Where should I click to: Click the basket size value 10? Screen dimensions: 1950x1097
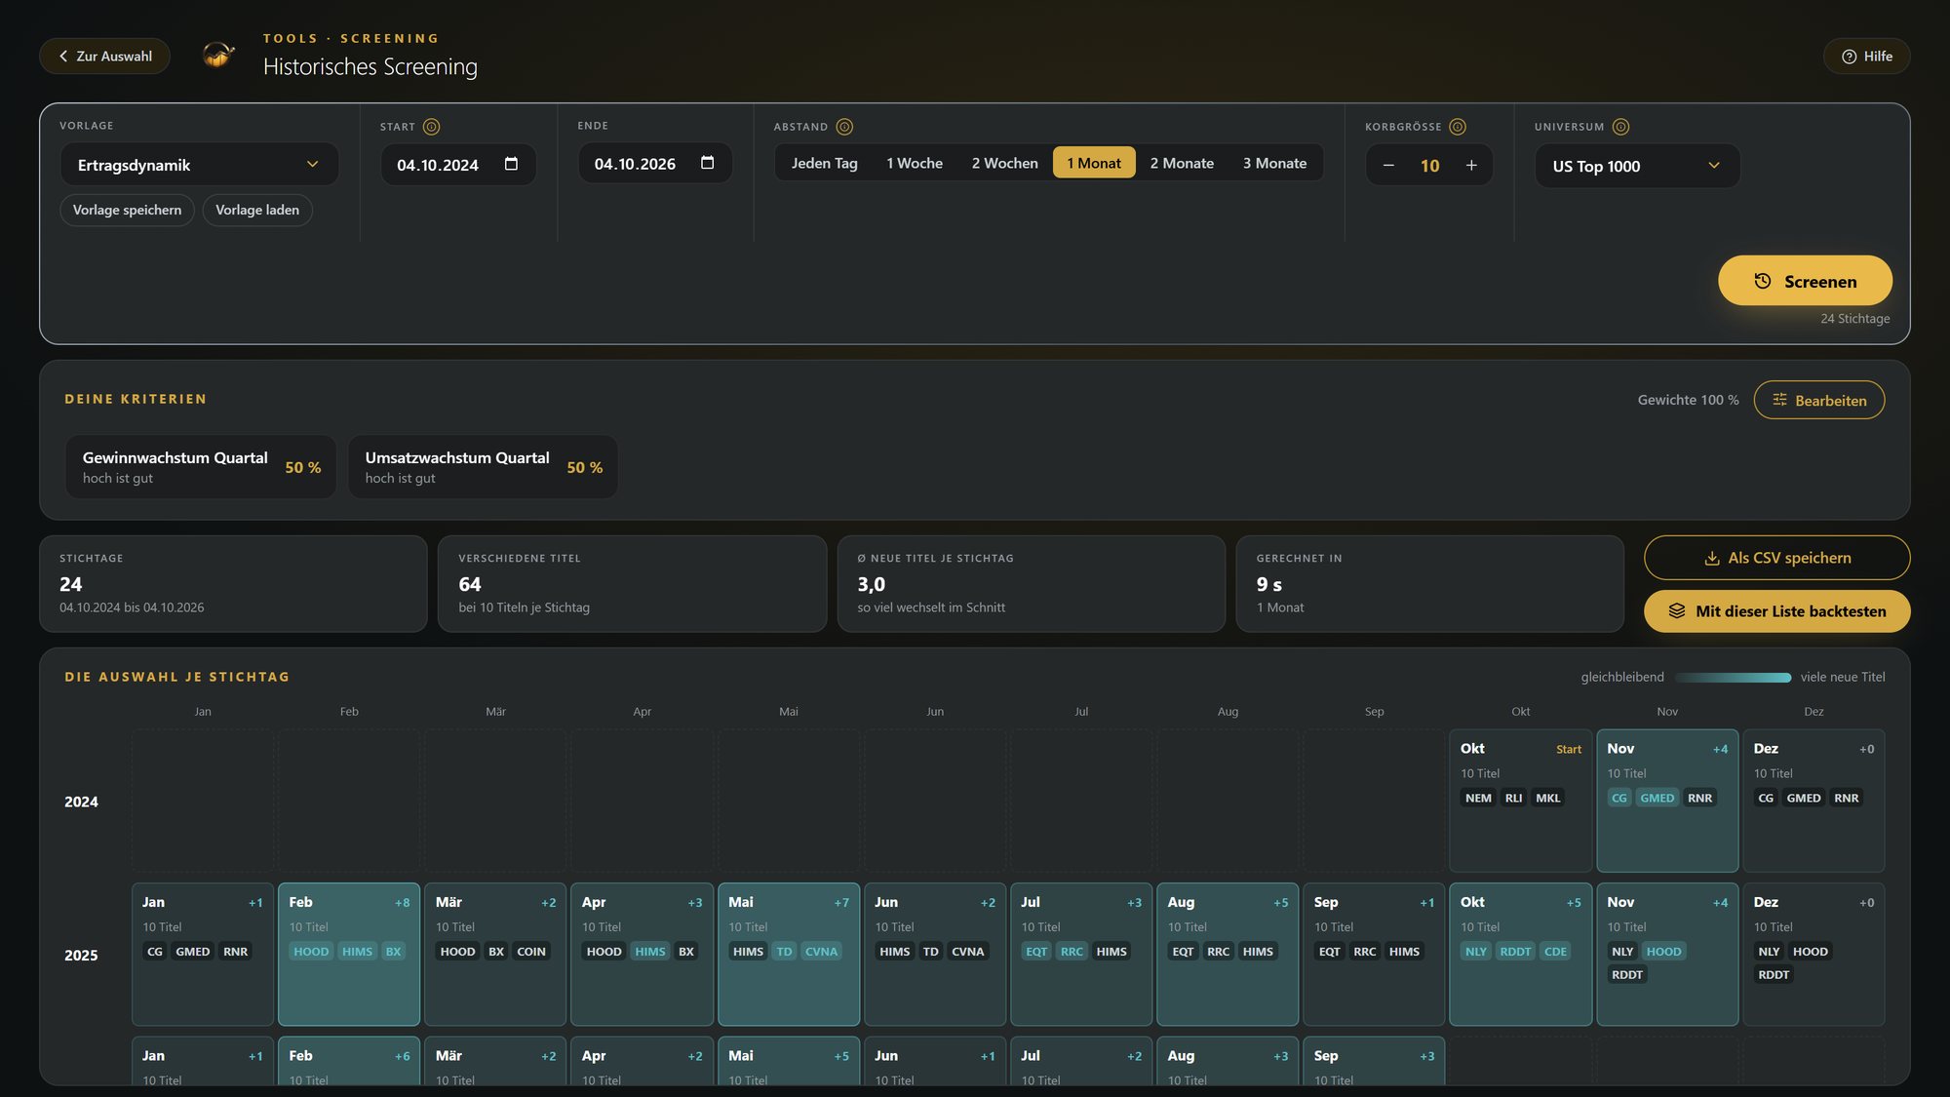[1429, 166]
